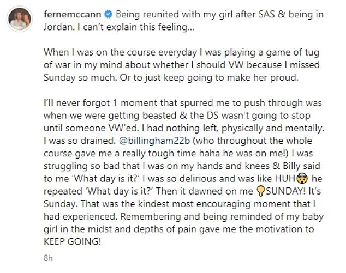Click the 'DS' abbreviation in text
The height and width of the screenshot is (273, 346).
[x=212, y=116]
